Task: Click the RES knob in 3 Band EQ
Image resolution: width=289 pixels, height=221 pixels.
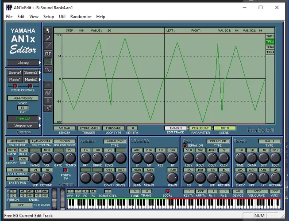Action: pos(161,158)
